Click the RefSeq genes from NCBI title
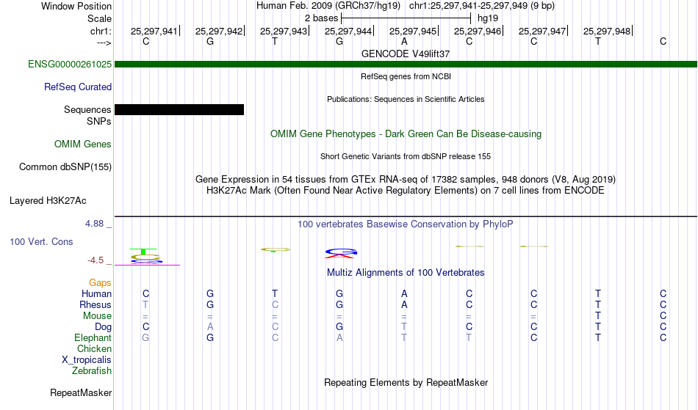This screenshot has width=698, height=410. pyautogui.click(x=406, y=76)
